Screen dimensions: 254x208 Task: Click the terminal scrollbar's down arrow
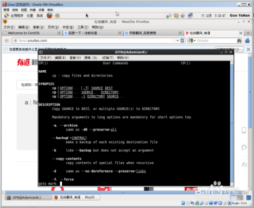[232, 184]
